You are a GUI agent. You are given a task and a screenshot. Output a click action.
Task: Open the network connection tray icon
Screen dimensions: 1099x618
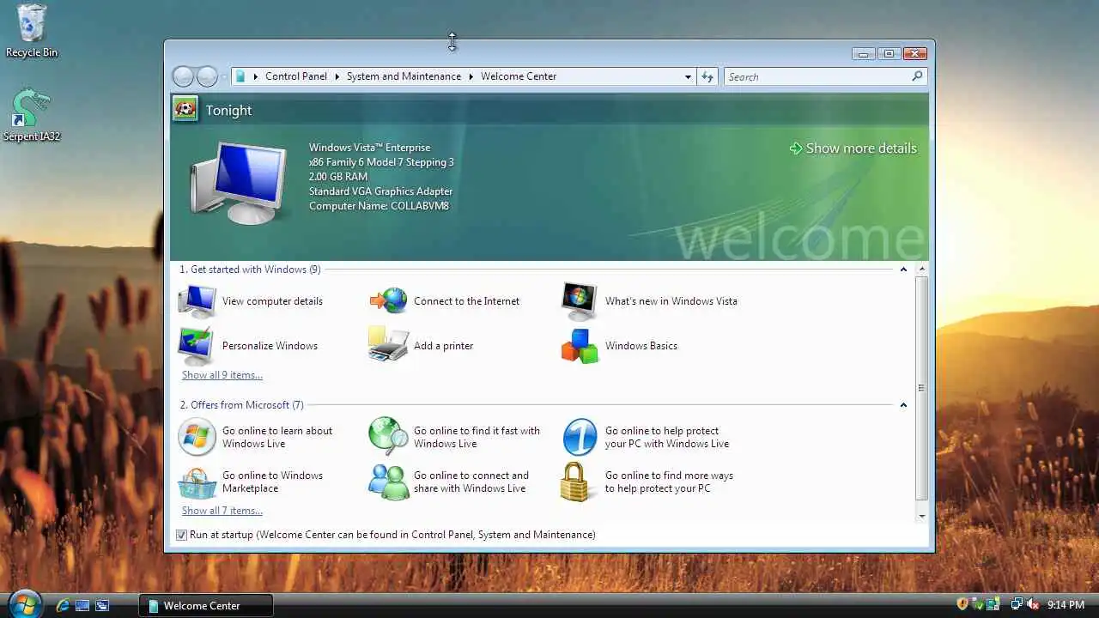tap(1017, 604)
